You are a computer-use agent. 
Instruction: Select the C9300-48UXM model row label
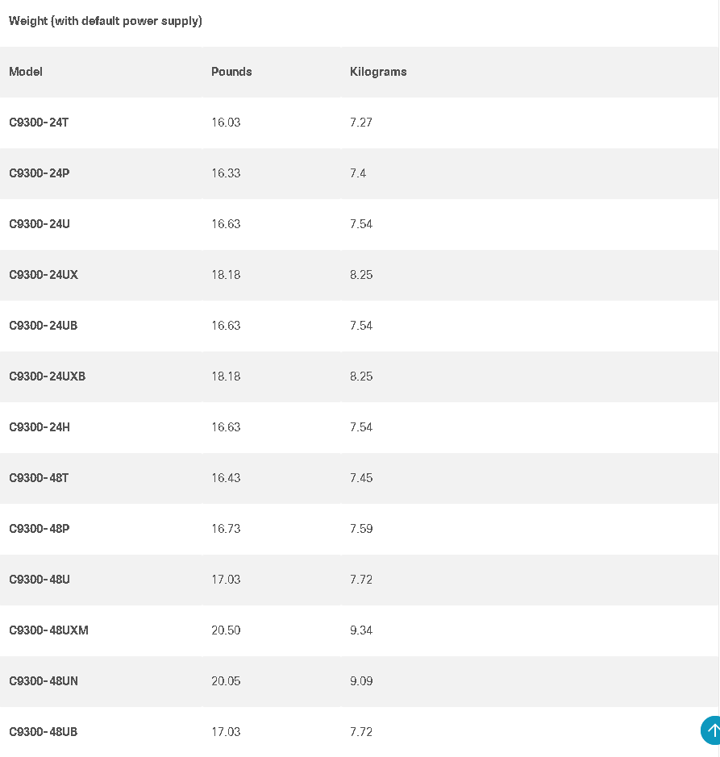pos(48,630)
